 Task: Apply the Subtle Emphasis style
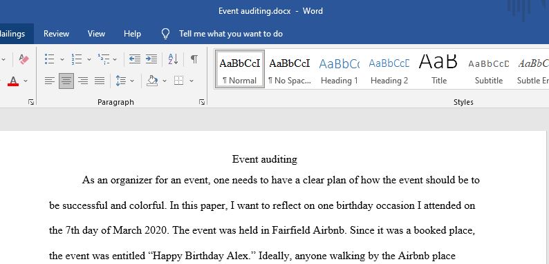(x=532, y=69)
